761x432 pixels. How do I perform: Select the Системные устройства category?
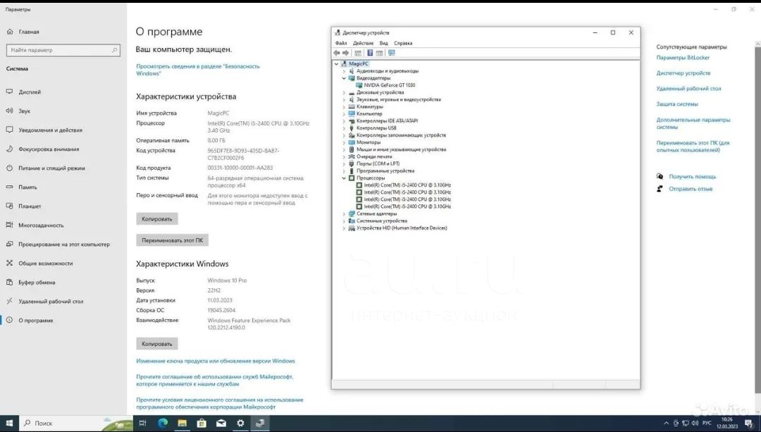tap(381, 221)
